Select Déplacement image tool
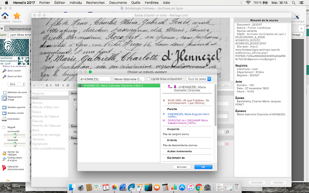This screenshot has width=309, height=193. (x=4, y=98)
